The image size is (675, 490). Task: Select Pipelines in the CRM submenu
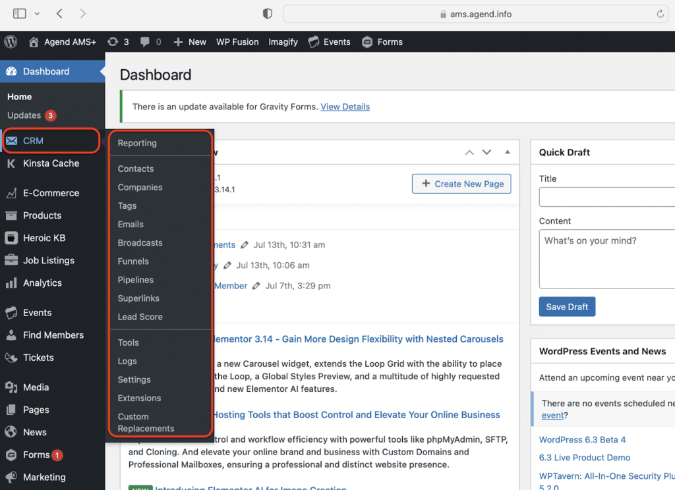point(136,280)
